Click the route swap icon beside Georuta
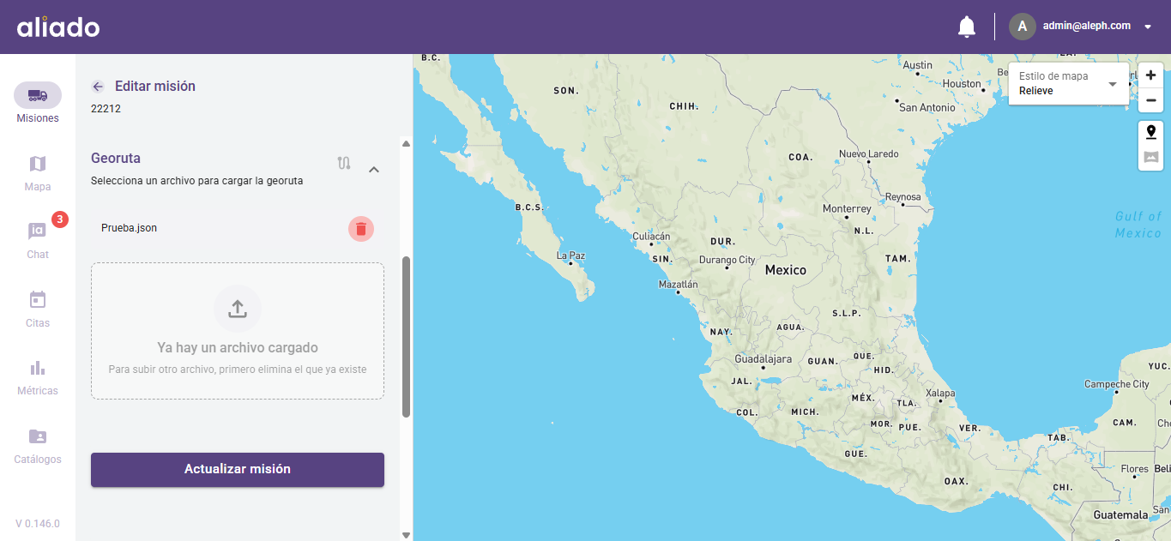Image resolution: width=1171 pixels, height=541 pixels. 344,163
